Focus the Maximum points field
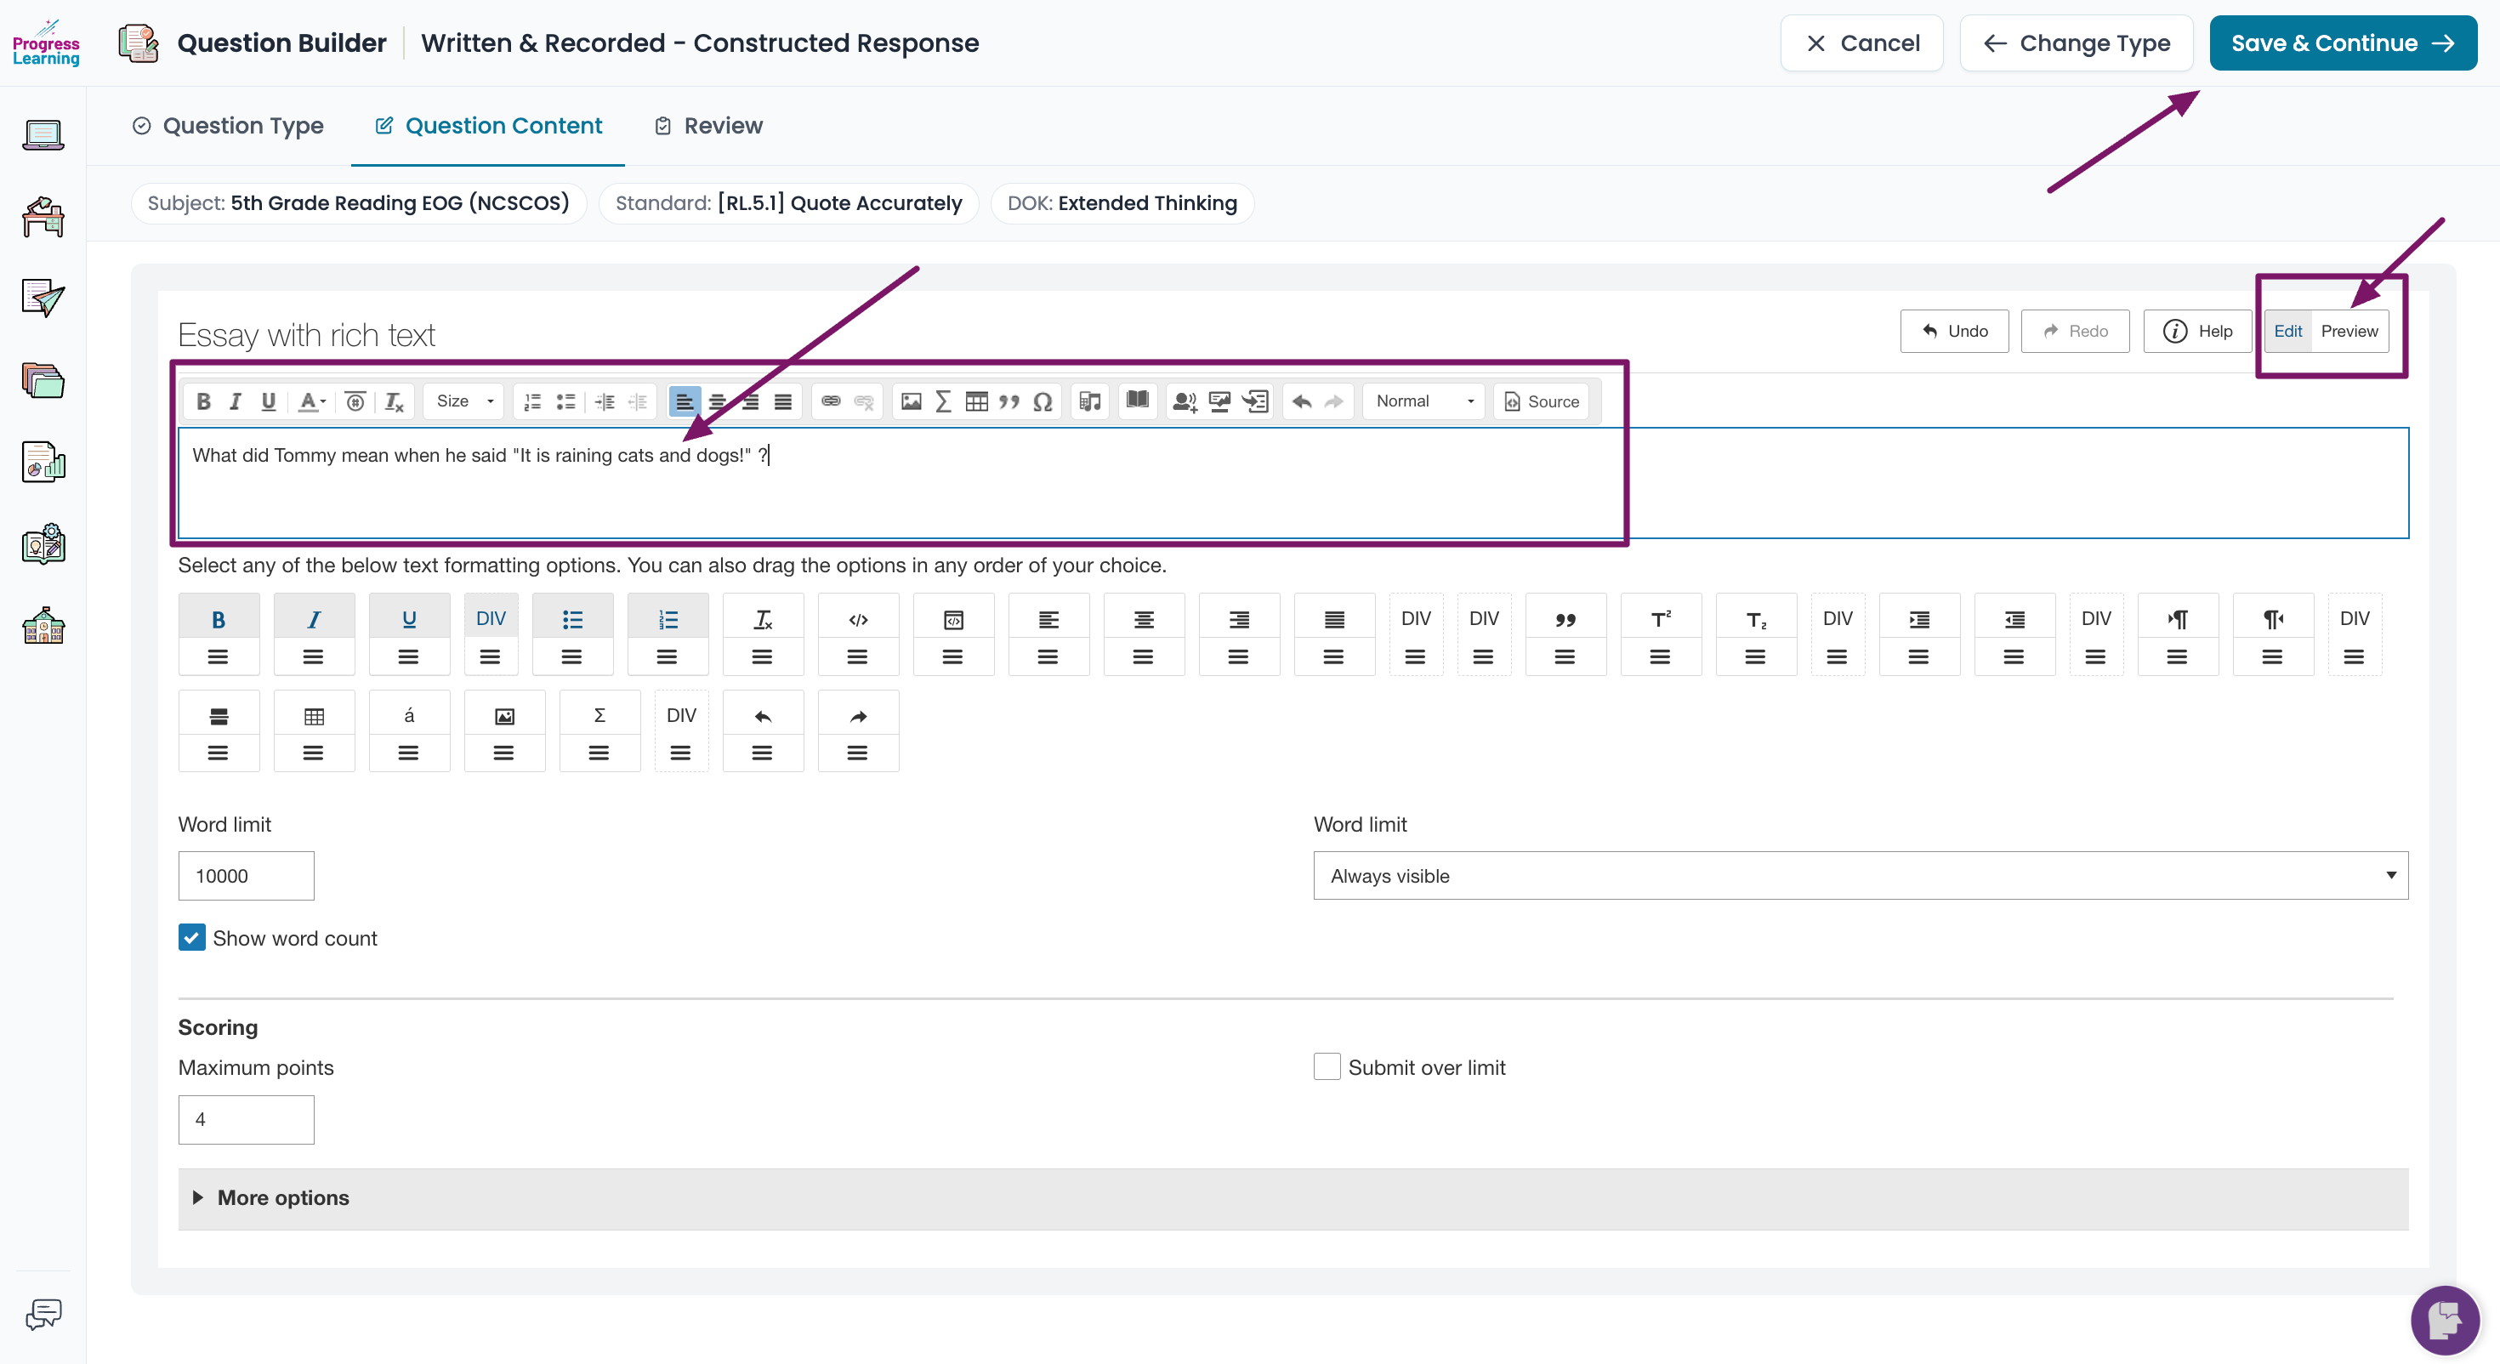The image size is (2500, 1364). pos(247,1119)
